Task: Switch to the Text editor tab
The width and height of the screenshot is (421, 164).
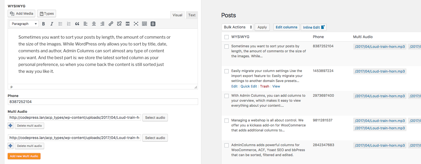Action: 192,15
